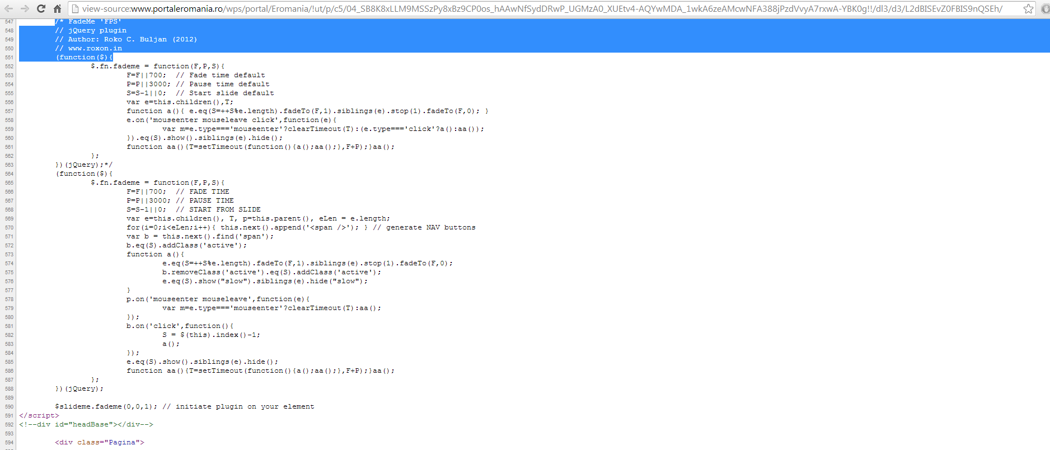This screenshot has width=1050, height=450.
Task: Click the 'e.on('mouseenter mouseleave click'' line
Action: 232,120
